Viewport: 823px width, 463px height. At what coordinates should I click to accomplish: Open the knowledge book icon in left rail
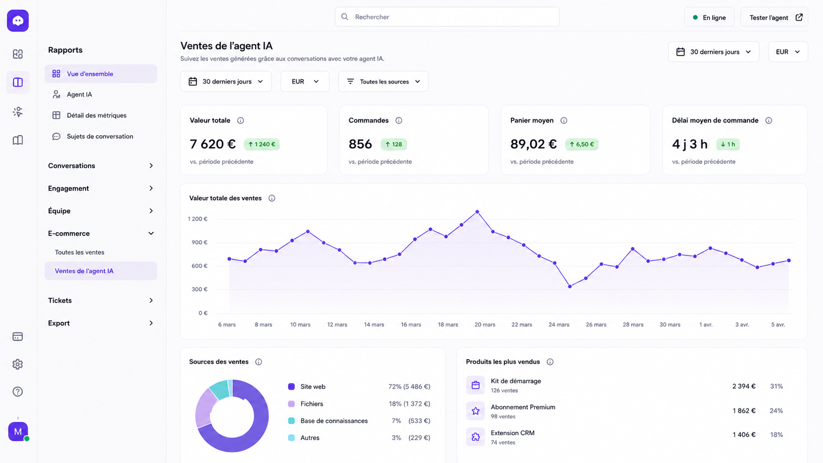[18, 140]
